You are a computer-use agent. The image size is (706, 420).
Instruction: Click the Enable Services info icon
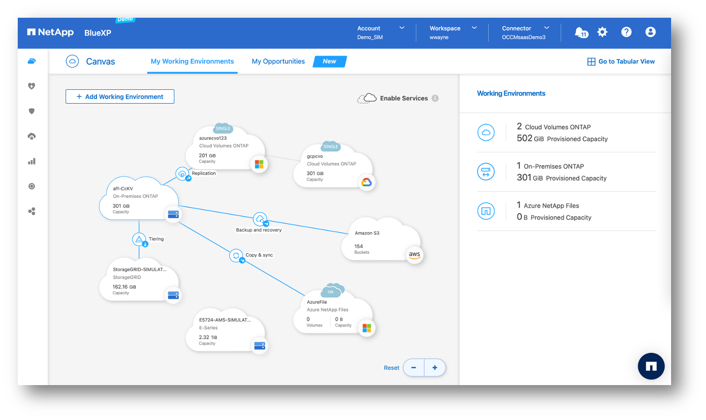[435, 98]
